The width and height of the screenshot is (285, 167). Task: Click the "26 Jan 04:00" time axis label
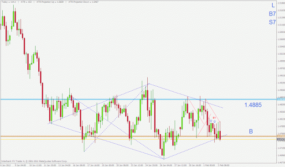[x=166, y=165]
